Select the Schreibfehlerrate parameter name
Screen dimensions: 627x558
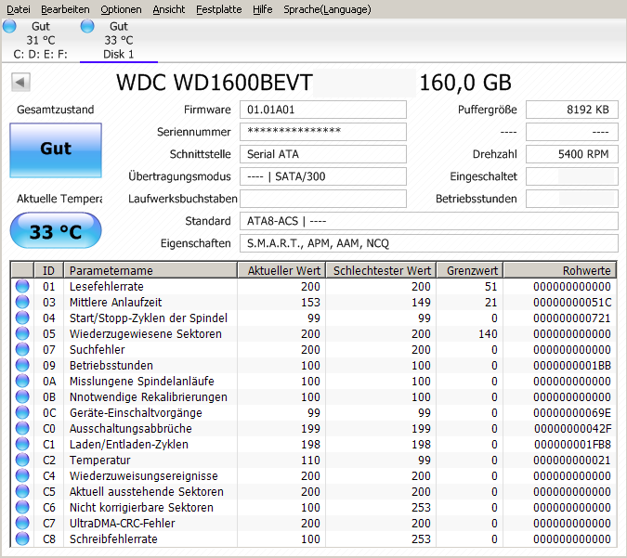(113, 539)
